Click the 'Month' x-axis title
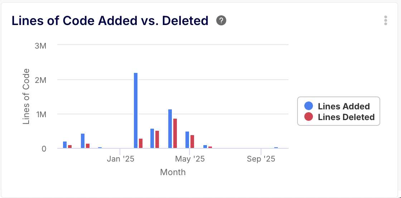This screenshot has height=198, width=401. click(x=173, y=172)
